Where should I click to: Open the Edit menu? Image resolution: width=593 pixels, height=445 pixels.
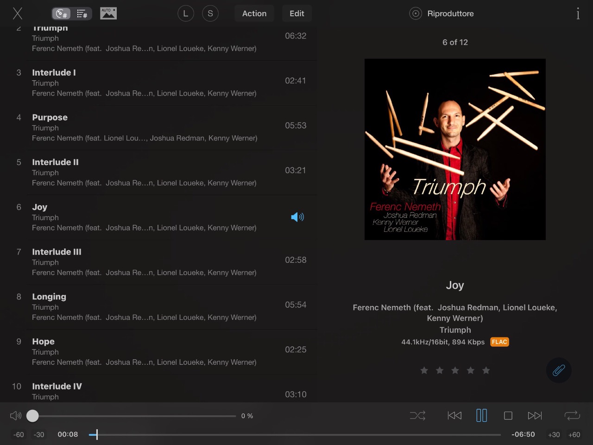(297, 13)
